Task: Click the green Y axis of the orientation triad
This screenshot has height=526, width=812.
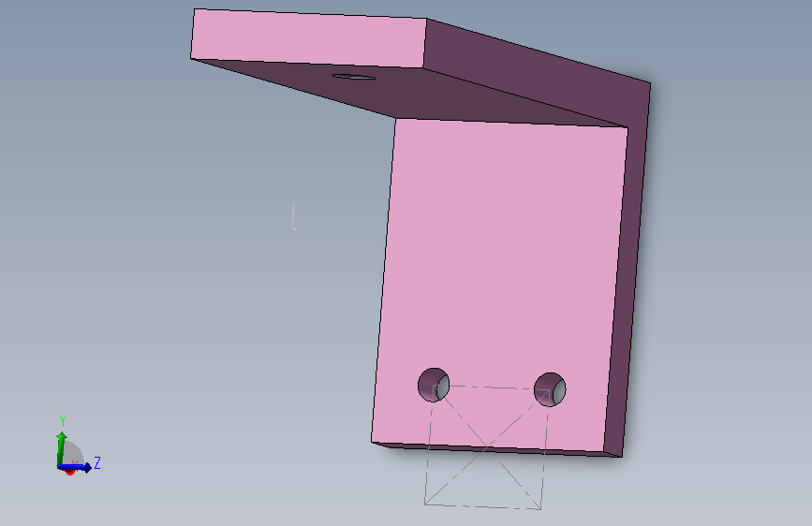Action: point(62,447)
